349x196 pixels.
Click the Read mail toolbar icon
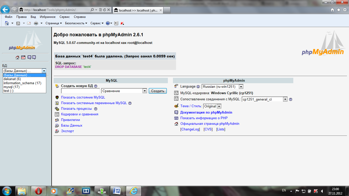click(29, 23)
